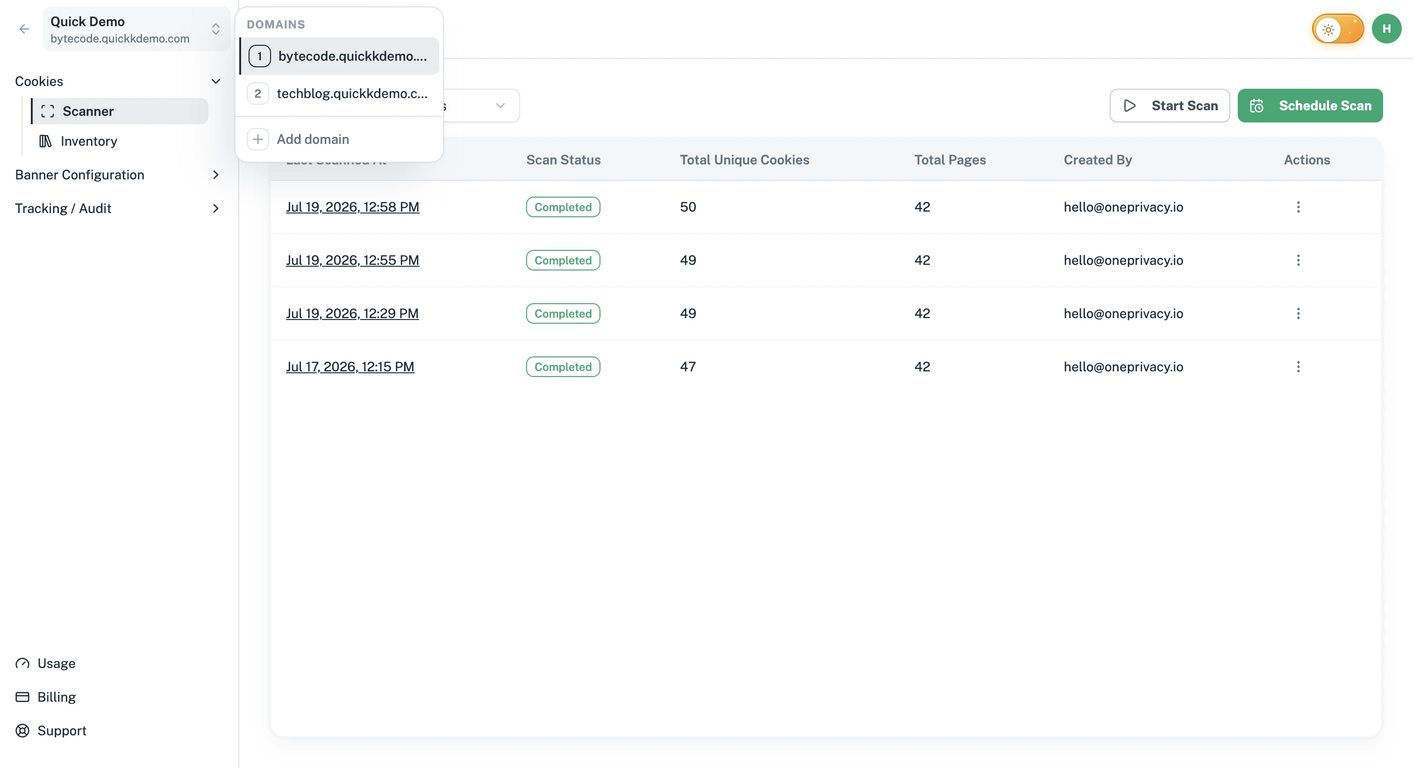Screen dimensions: 1413x768
Task: Open Support page
Action: 51,731
